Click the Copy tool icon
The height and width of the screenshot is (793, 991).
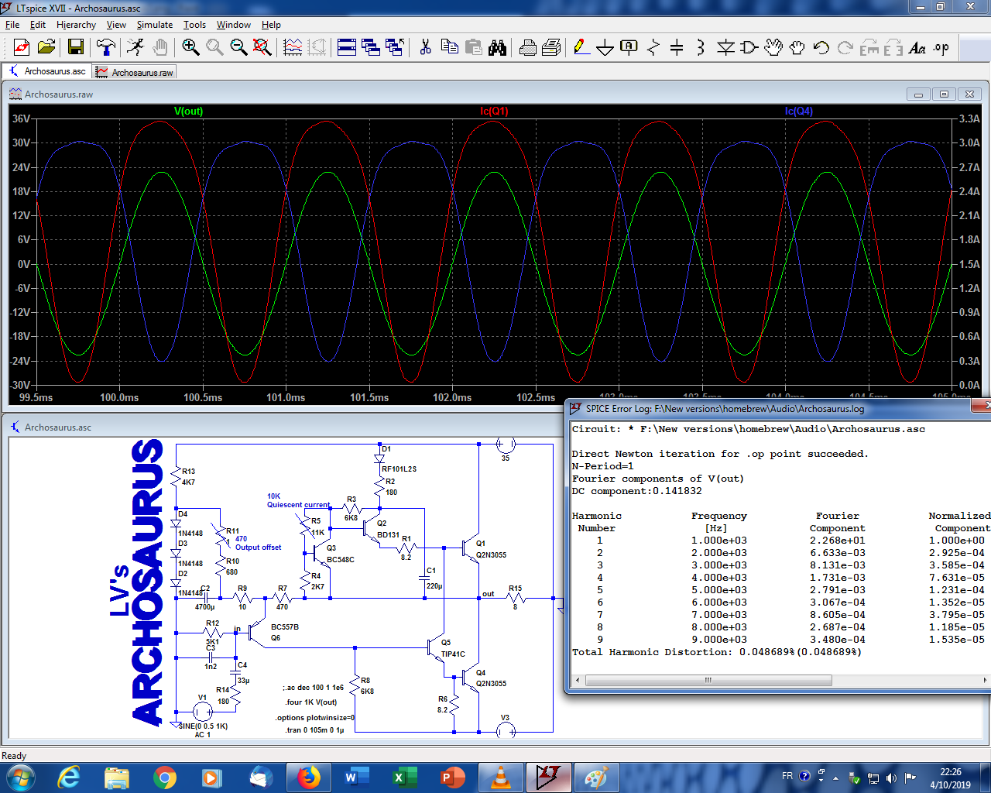tap(450, 48)
